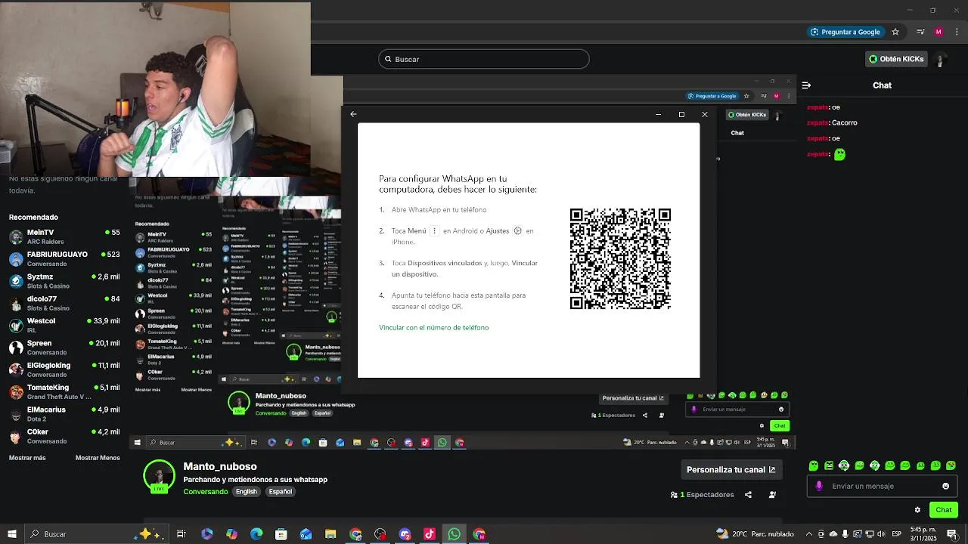This screenshot has width=968, height=544.
Task: Open ElGlogloking channel in the outermost sidebar
Action: 64,369
